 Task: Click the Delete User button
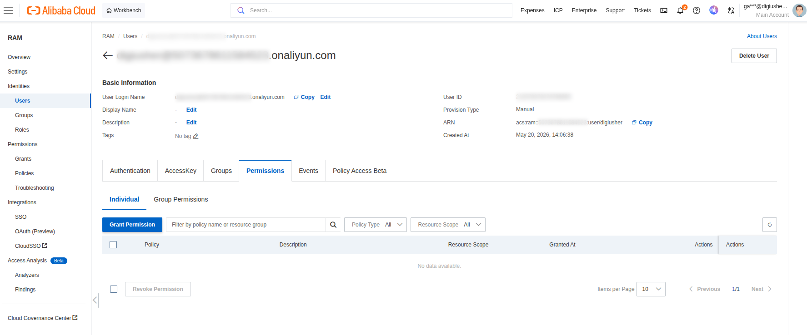tap(754, 56)
